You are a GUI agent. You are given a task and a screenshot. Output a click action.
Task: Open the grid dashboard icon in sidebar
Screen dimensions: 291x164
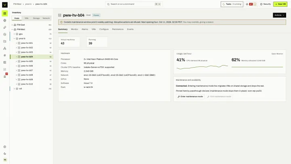tap(5, 13)
